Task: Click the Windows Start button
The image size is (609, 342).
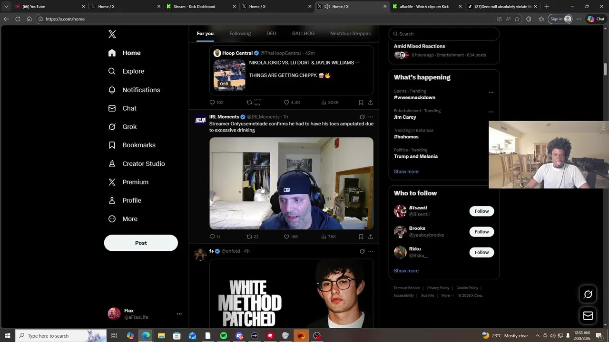Action: (7, 336)
